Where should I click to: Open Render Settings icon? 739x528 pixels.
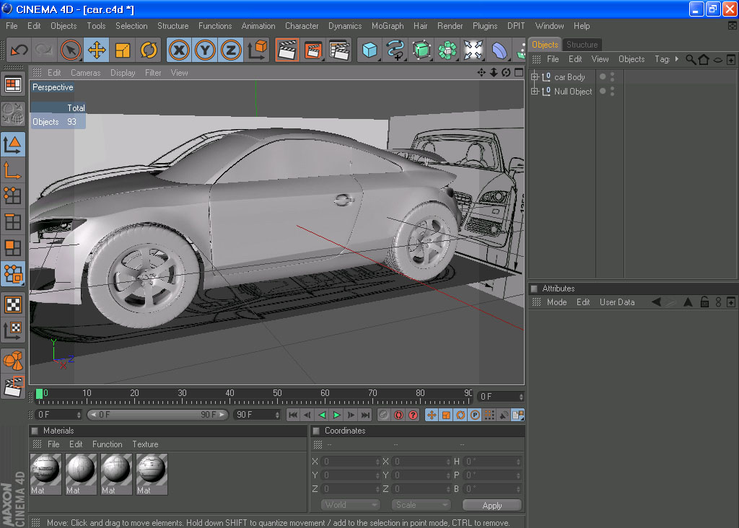pos(339,50)
